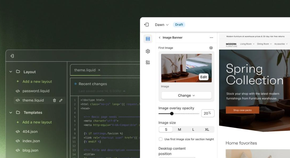Click the Spring Collection heading in preview
The width and height of the screenshot is (290, 158).
tap(254, 74)
